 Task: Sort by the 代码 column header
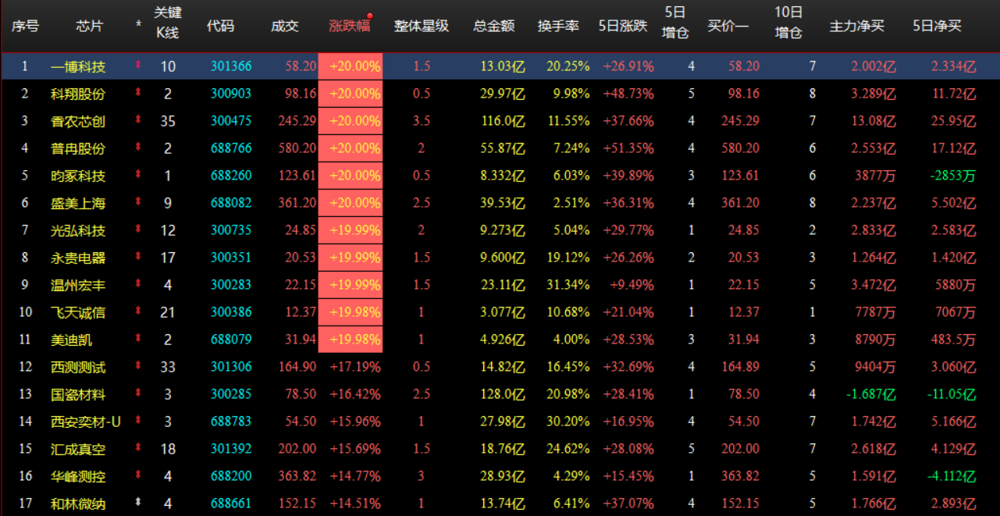[x=220, y=25]
